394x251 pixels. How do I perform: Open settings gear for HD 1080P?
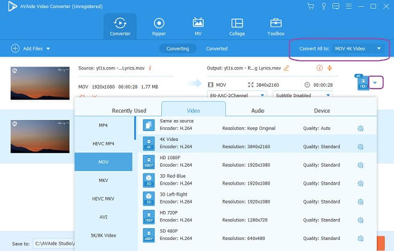click(x=361, y=165)
